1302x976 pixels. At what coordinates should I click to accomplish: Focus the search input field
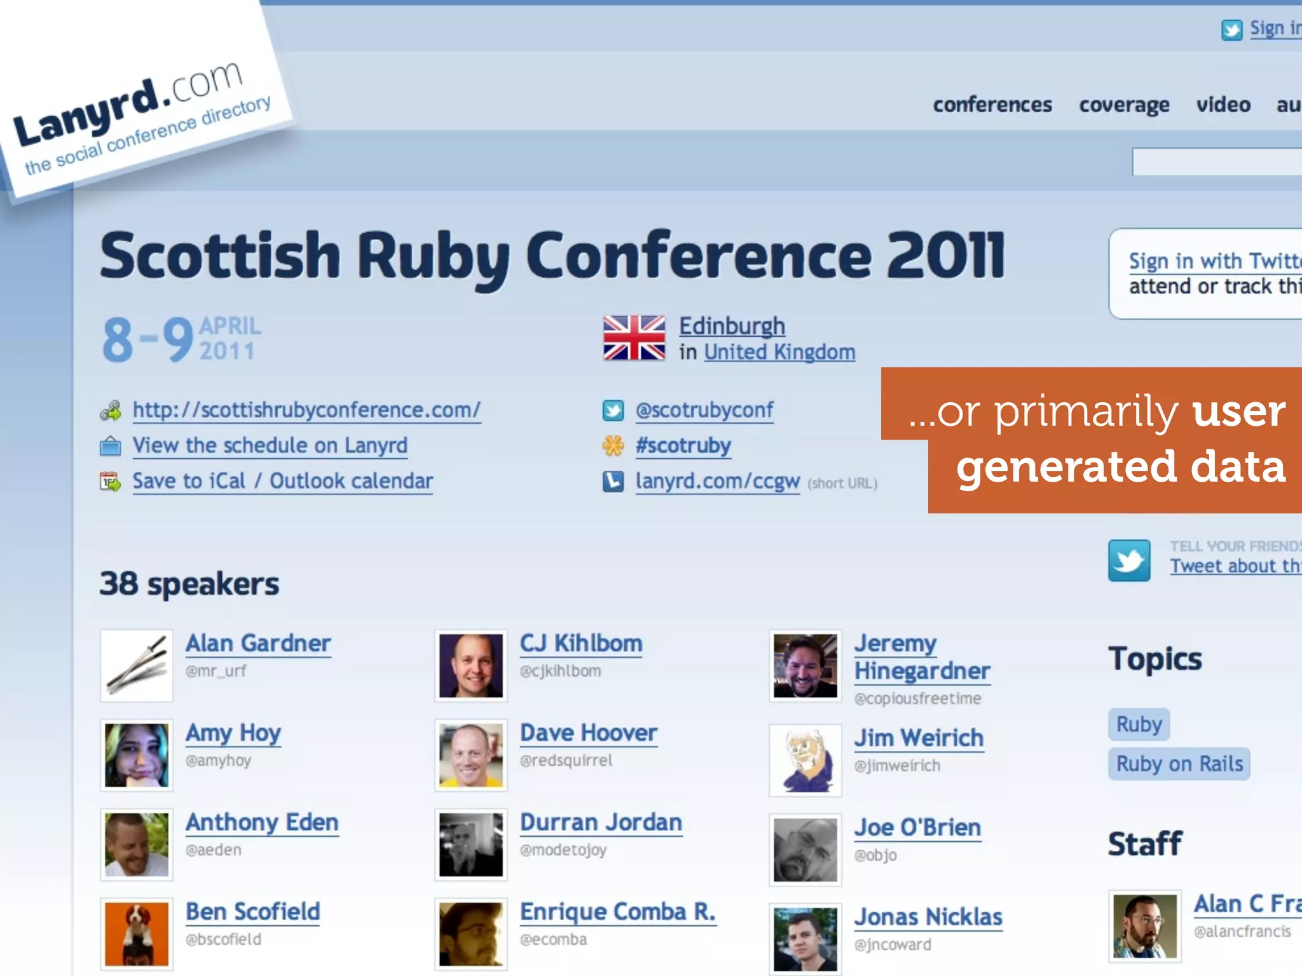(1217, 162)
